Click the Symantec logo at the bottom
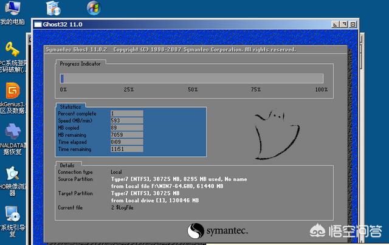This screenshot has height=245, width=389. point(218,231)
